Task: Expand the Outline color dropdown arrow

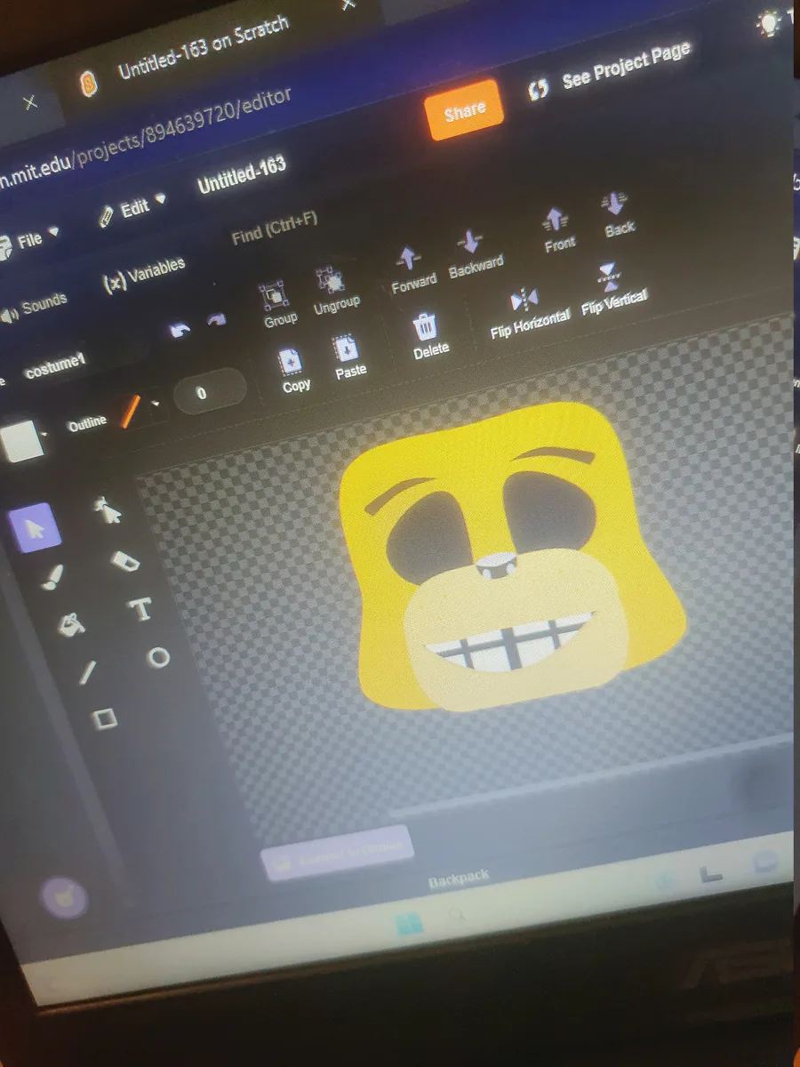Action: (156, 404)
